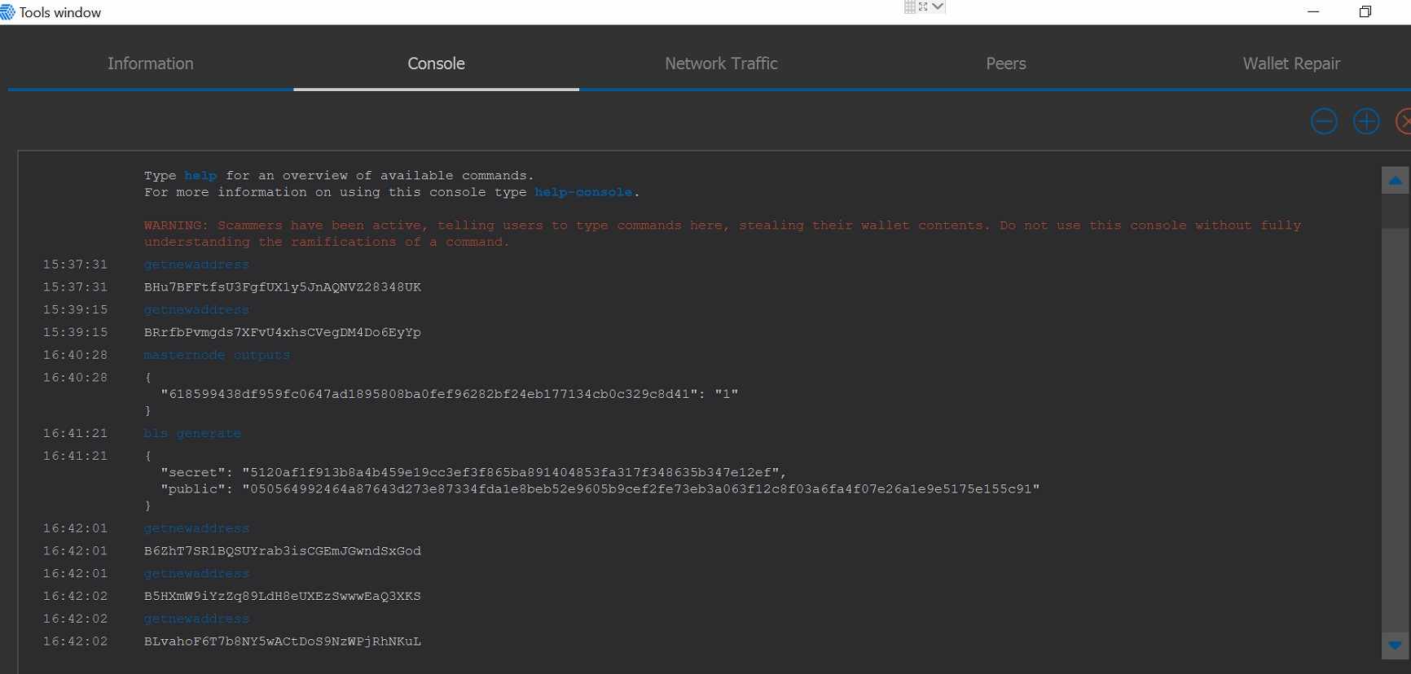Screen dimensions: 1411x674
Task: Click the masternode outputs command
Action: 217,355
